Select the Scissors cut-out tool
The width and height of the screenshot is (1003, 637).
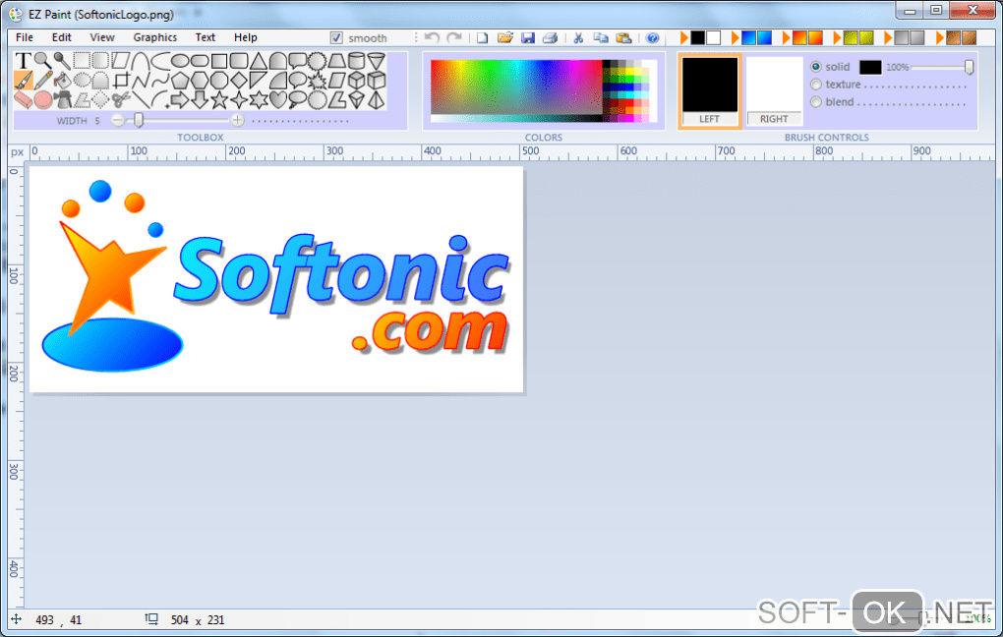[121, 100]
